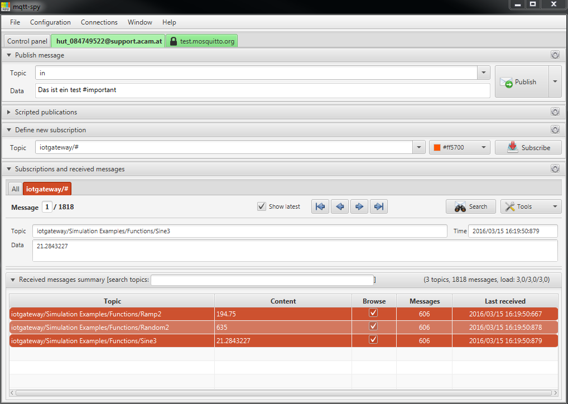Open the File menu
Viewport: 568px width, 404px height.
click(x=15, y=22)
